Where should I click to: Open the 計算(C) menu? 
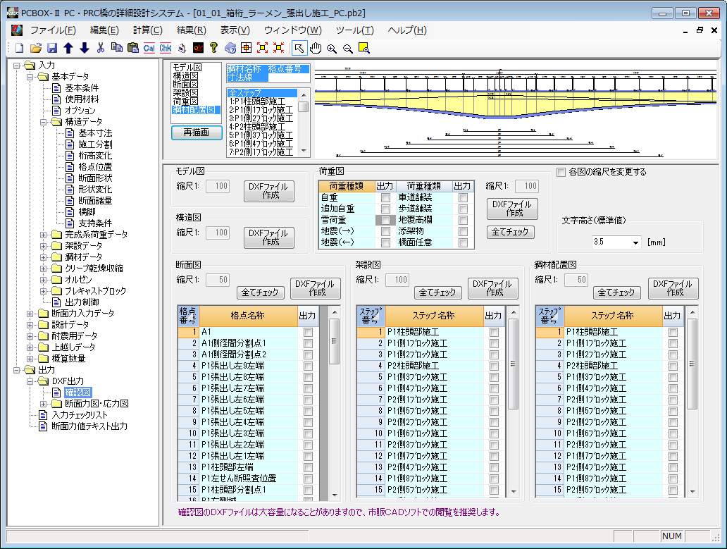coord(147,30)
